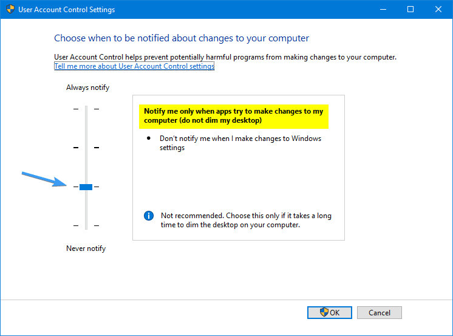Click the UAC shield icon in title bar
This screenshot has width=453, height=336.
pos(10,9)
